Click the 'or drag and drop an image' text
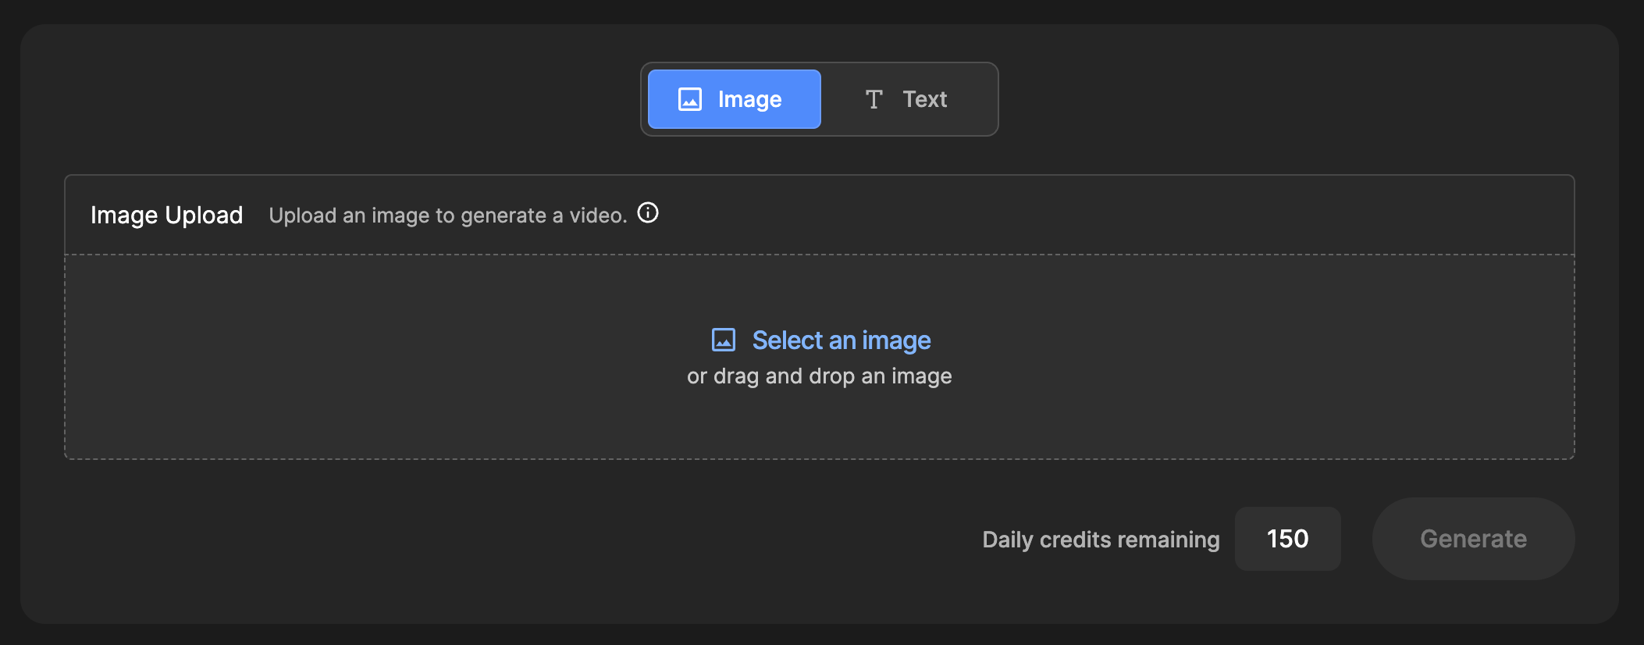 coord(819,376)
